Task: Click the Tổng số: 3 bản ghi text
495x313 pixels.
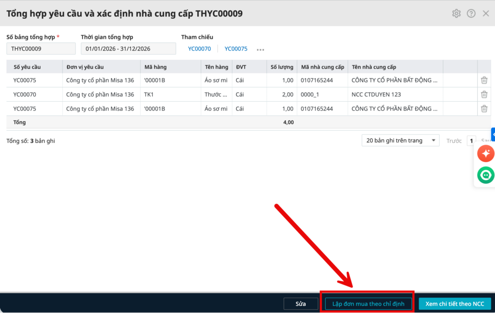Action: click(x=30, y=141)
